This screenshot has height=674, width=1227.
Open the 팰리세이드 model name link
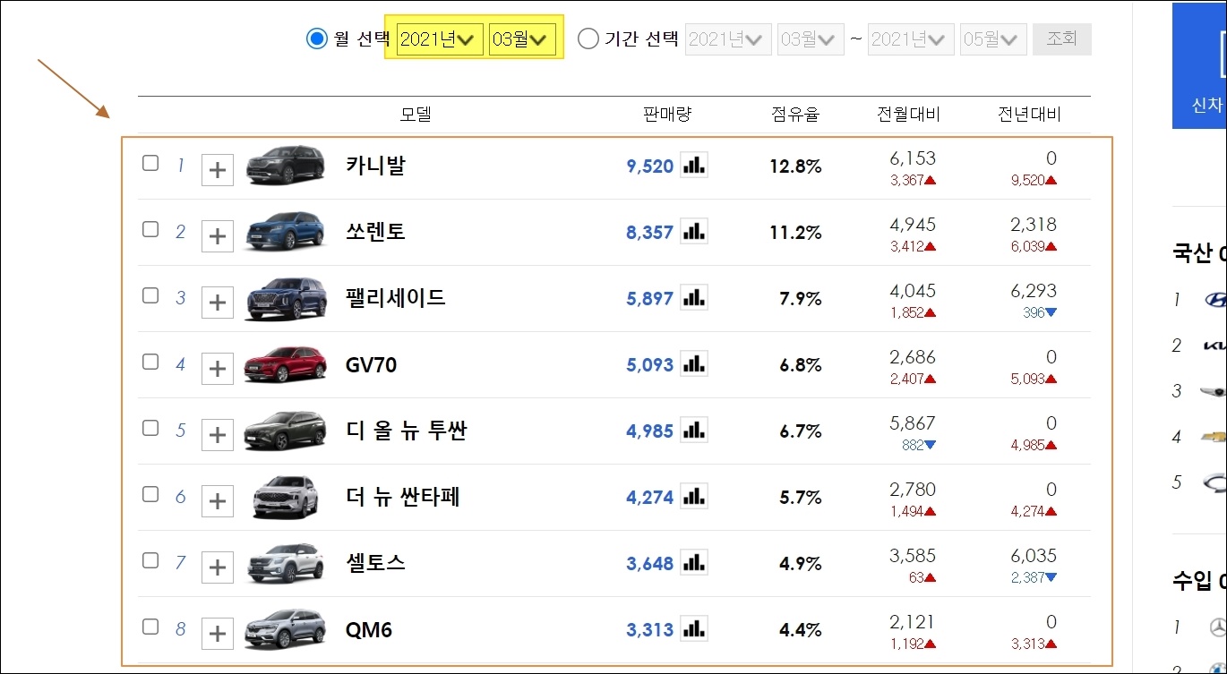pyautogui.click(x=395, y=298)
